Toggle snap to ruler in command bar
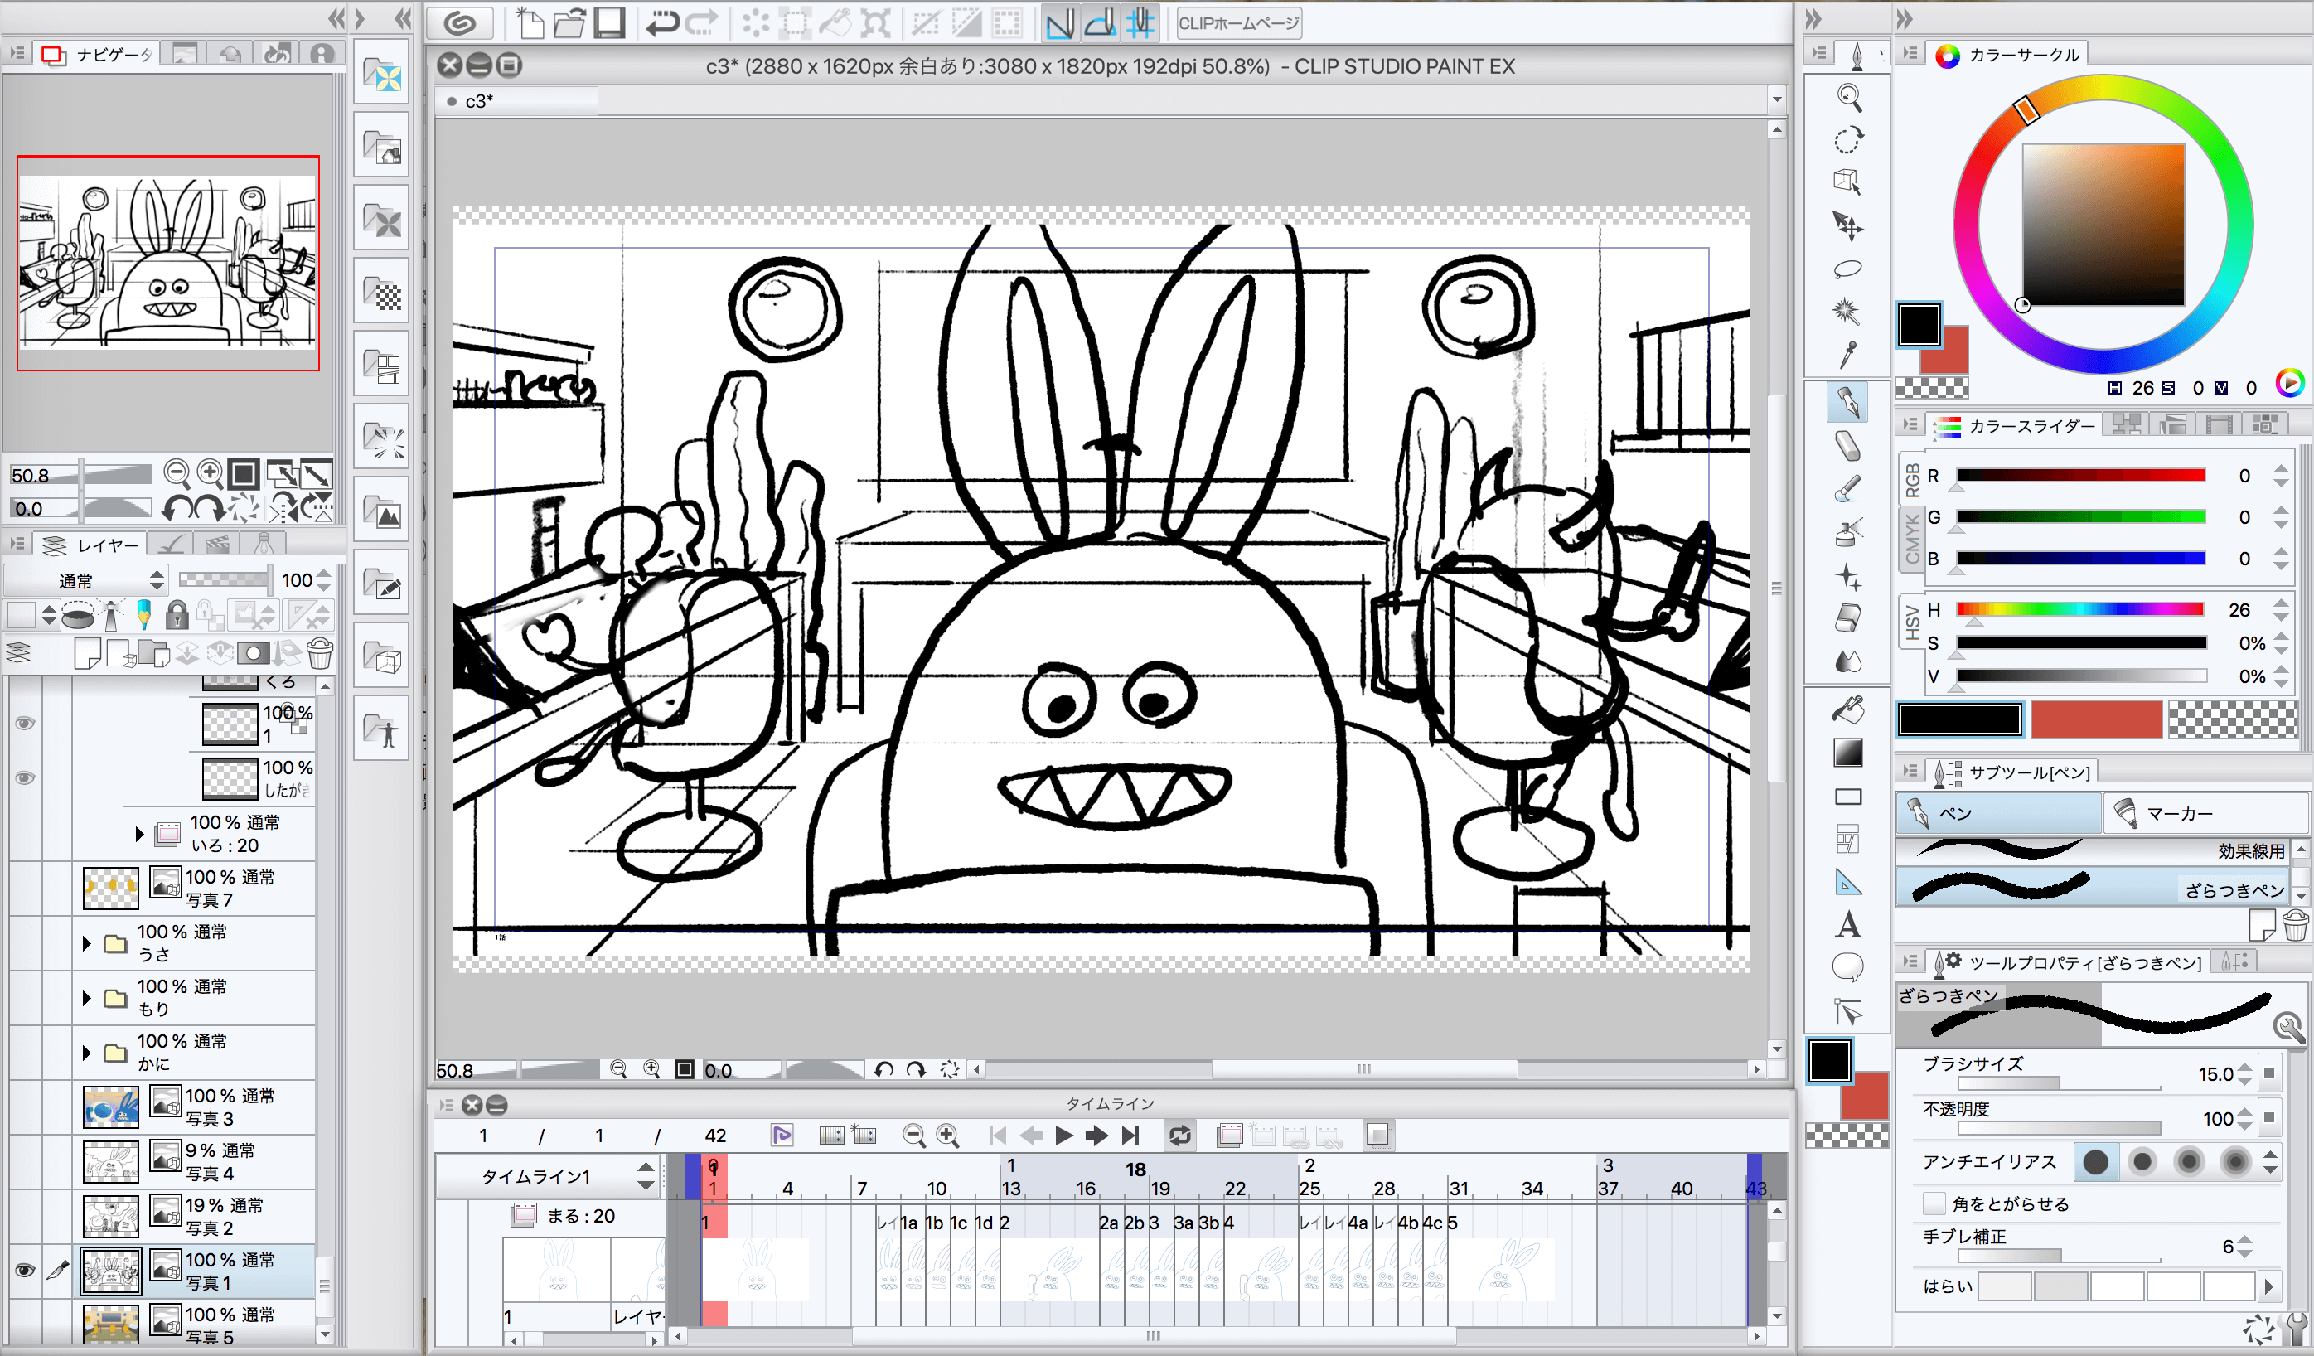 point(1060,23)
